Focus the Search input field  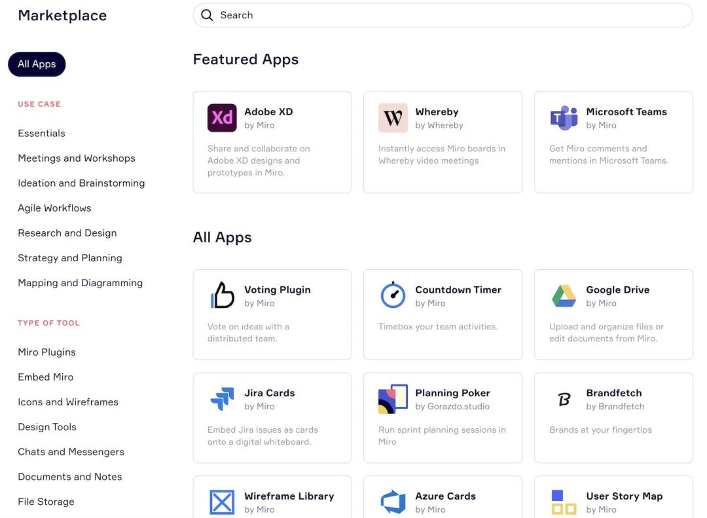tap(443, 15)
